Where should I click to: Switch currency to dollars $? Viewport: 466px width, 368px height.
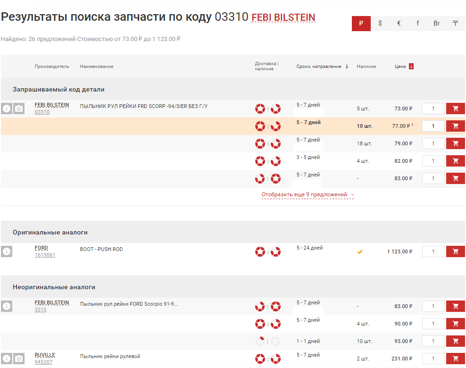pyautogui.click(x=380, y=24)
